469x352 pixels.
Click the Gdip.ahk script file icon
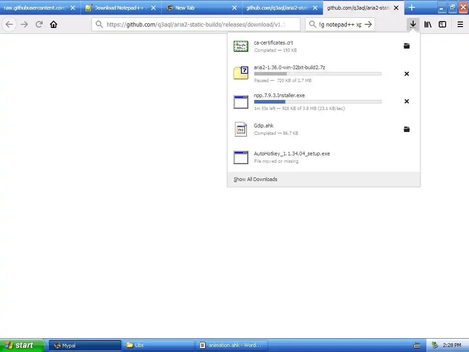pos(241,129)
